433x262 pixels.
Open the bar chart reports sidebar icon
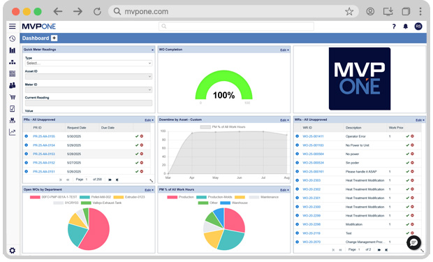[x=12, y=50]
